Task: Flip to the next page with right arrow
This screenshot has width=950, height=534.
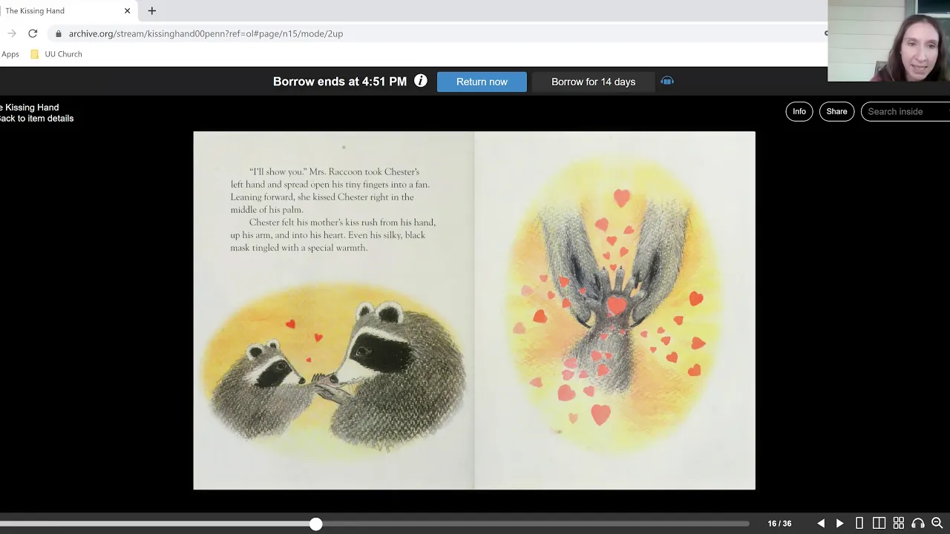Action: 839,524
